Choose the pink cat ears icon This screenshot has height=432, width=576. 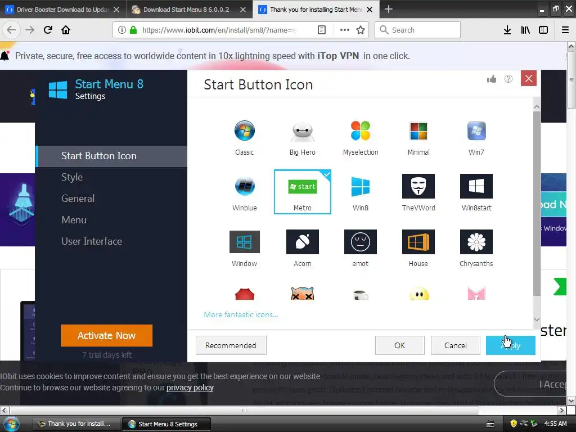[x=476, y=294]
